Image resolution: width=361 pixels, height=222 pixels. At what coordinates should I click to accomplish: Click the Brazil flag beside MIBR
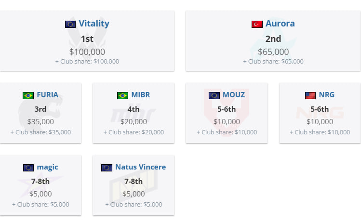point(122,95)
